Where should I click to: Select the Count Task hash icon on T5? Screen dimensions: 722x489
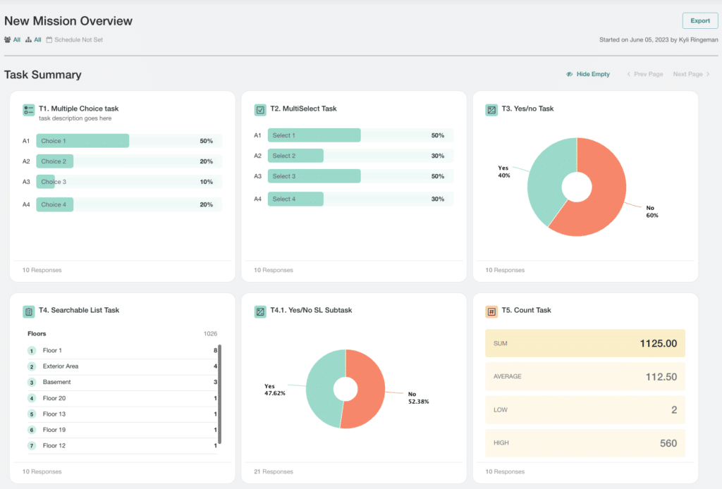[x=491, y=310]
